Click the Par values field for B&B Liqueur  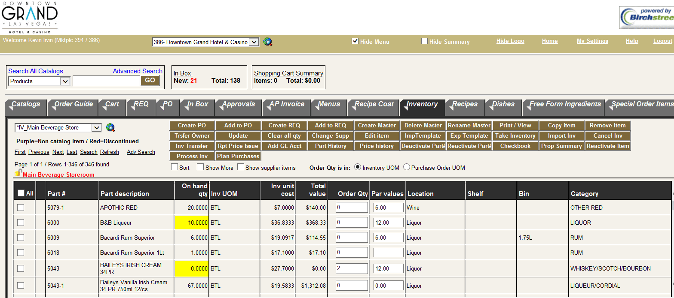388,223
